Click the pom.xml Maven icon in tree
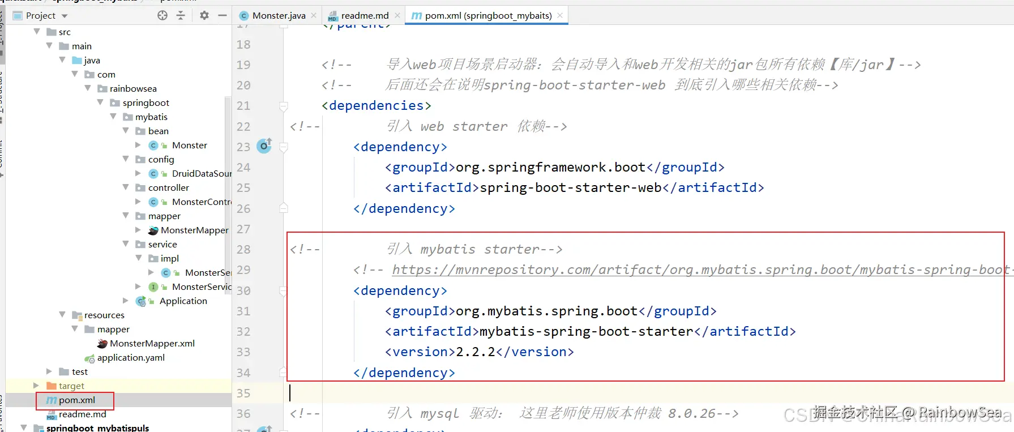The width and height of the screenshot is (1014, 432). pyautogui.click(x=52, y=400)
